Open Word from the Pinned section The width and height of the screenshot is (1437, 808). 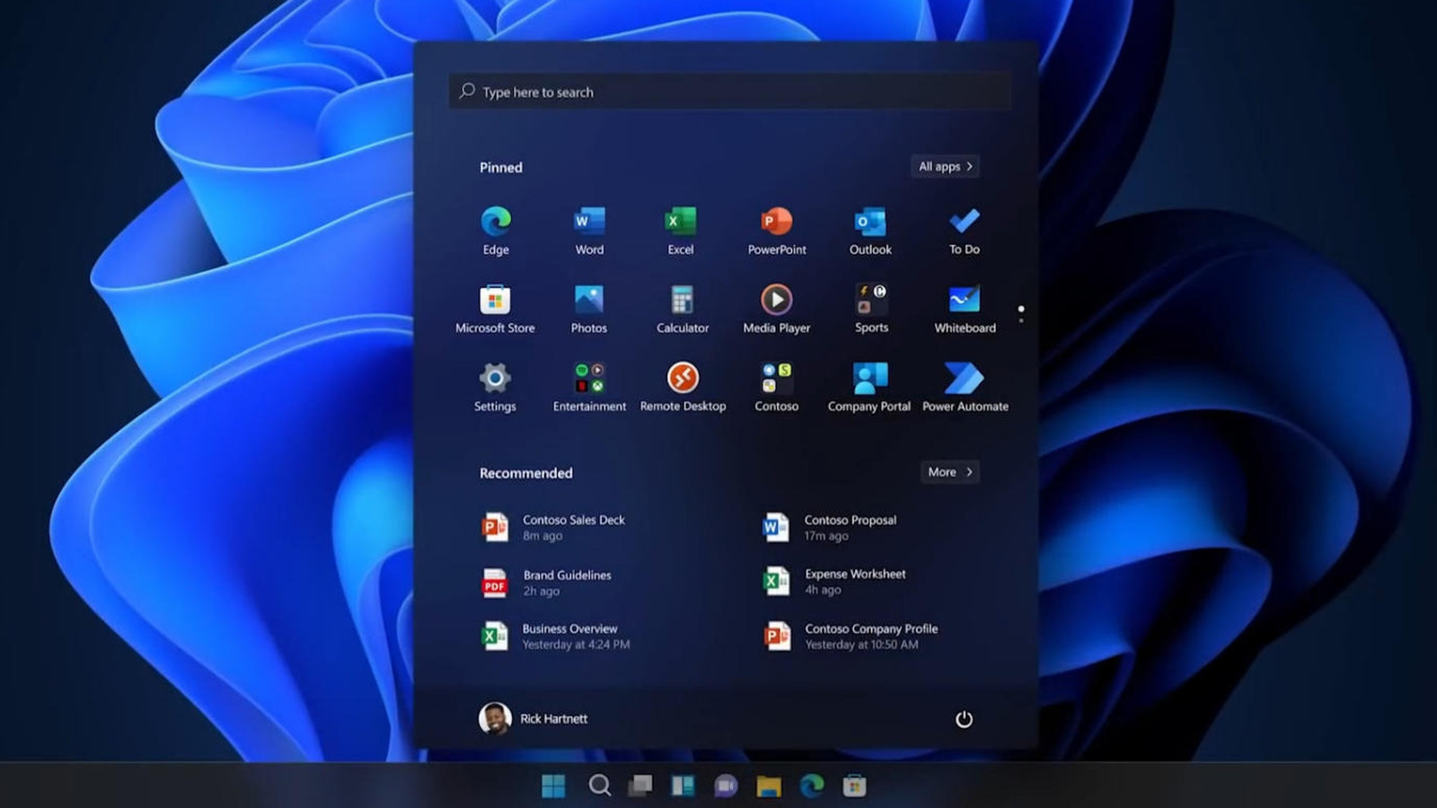[x=588, y=222]
